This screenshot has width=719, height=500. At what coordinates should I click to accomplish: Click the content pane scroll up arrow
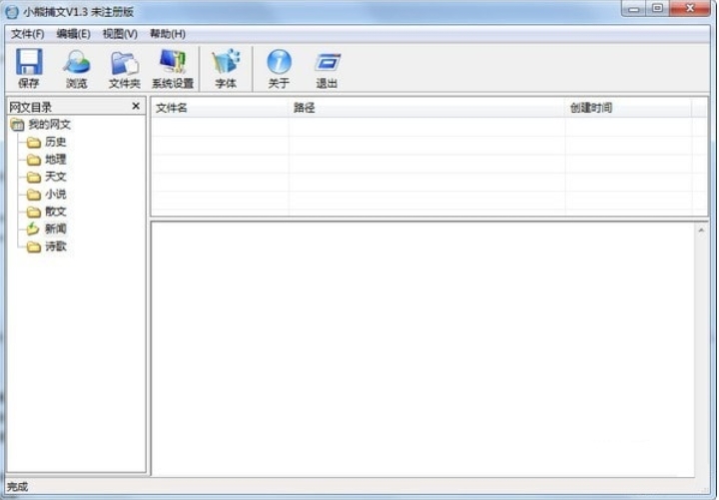tap(701, 231)
